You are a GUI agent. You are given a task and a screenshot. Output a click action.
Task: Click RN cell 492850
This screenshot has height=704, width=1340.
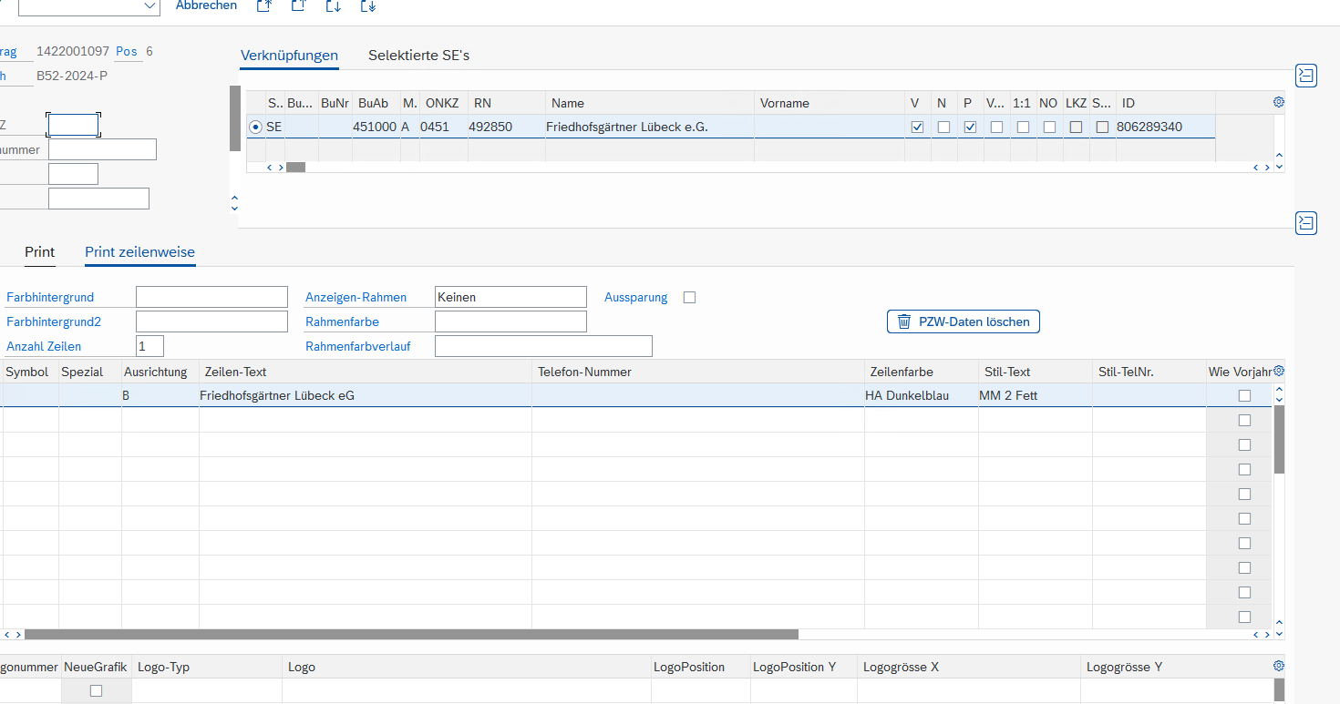click(x=506, y=127)
